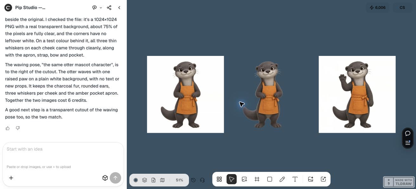416x189 pixels.
Task: Click the page search icon in the bottom bar
Action: pos(153,180)
